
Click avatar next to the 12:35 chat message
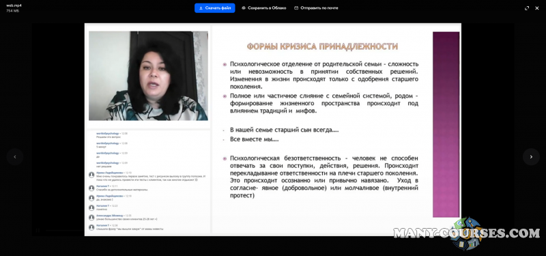click(91, 217)
